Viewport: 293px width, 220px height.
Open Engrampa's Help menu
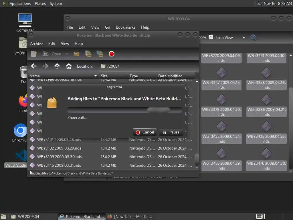pyautogui.click(x=79, y=44)
